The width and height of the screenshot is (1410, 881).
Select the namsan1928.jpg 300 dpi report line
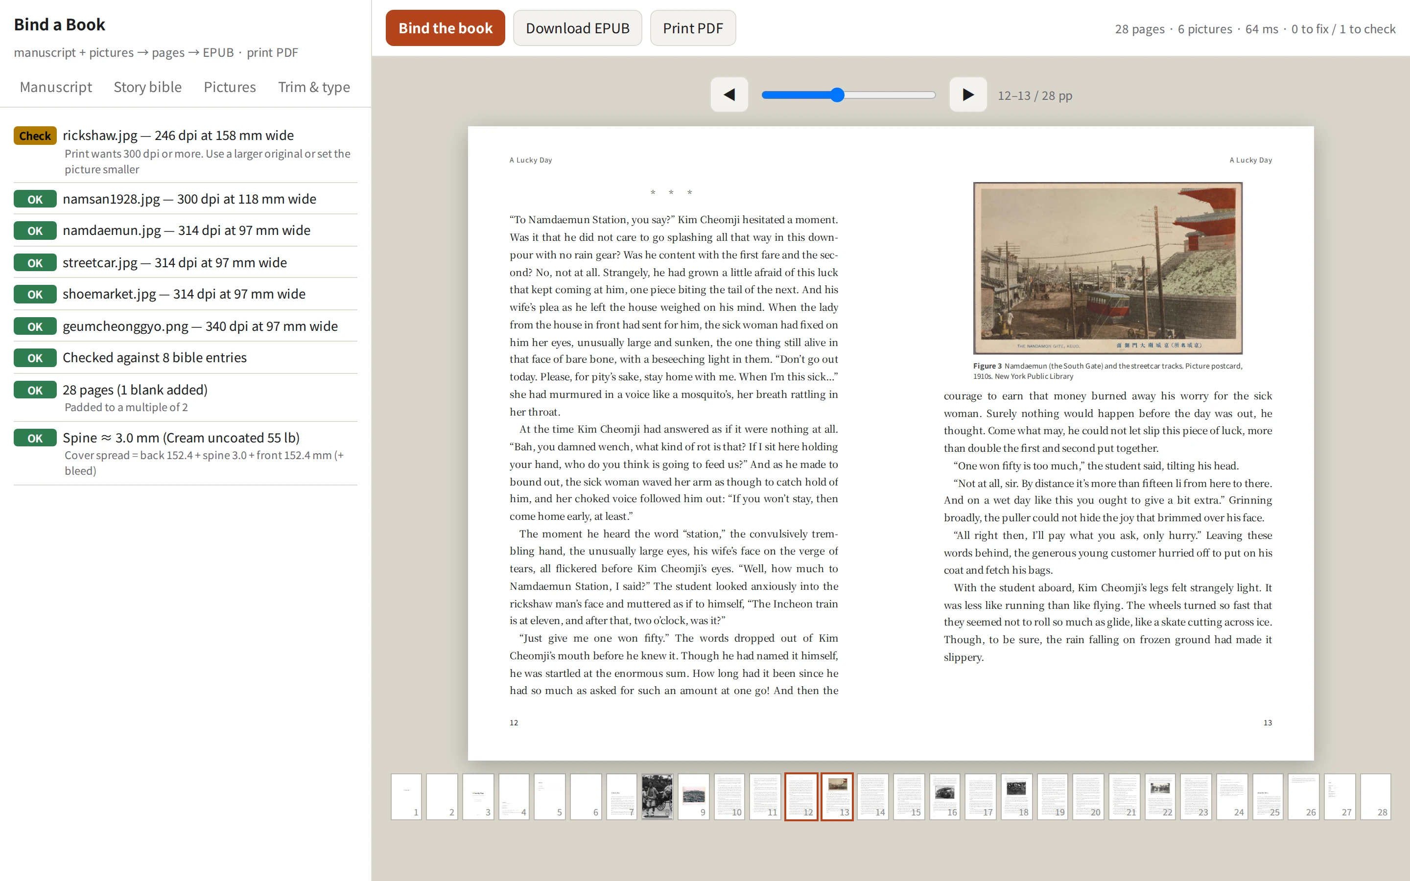[x=189, y=199]
